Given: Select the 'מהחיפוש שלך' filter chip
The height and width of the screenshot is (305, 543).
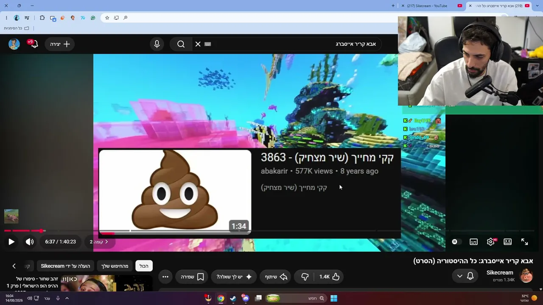Looking at the screenshot, I should (x=115, y=266).
